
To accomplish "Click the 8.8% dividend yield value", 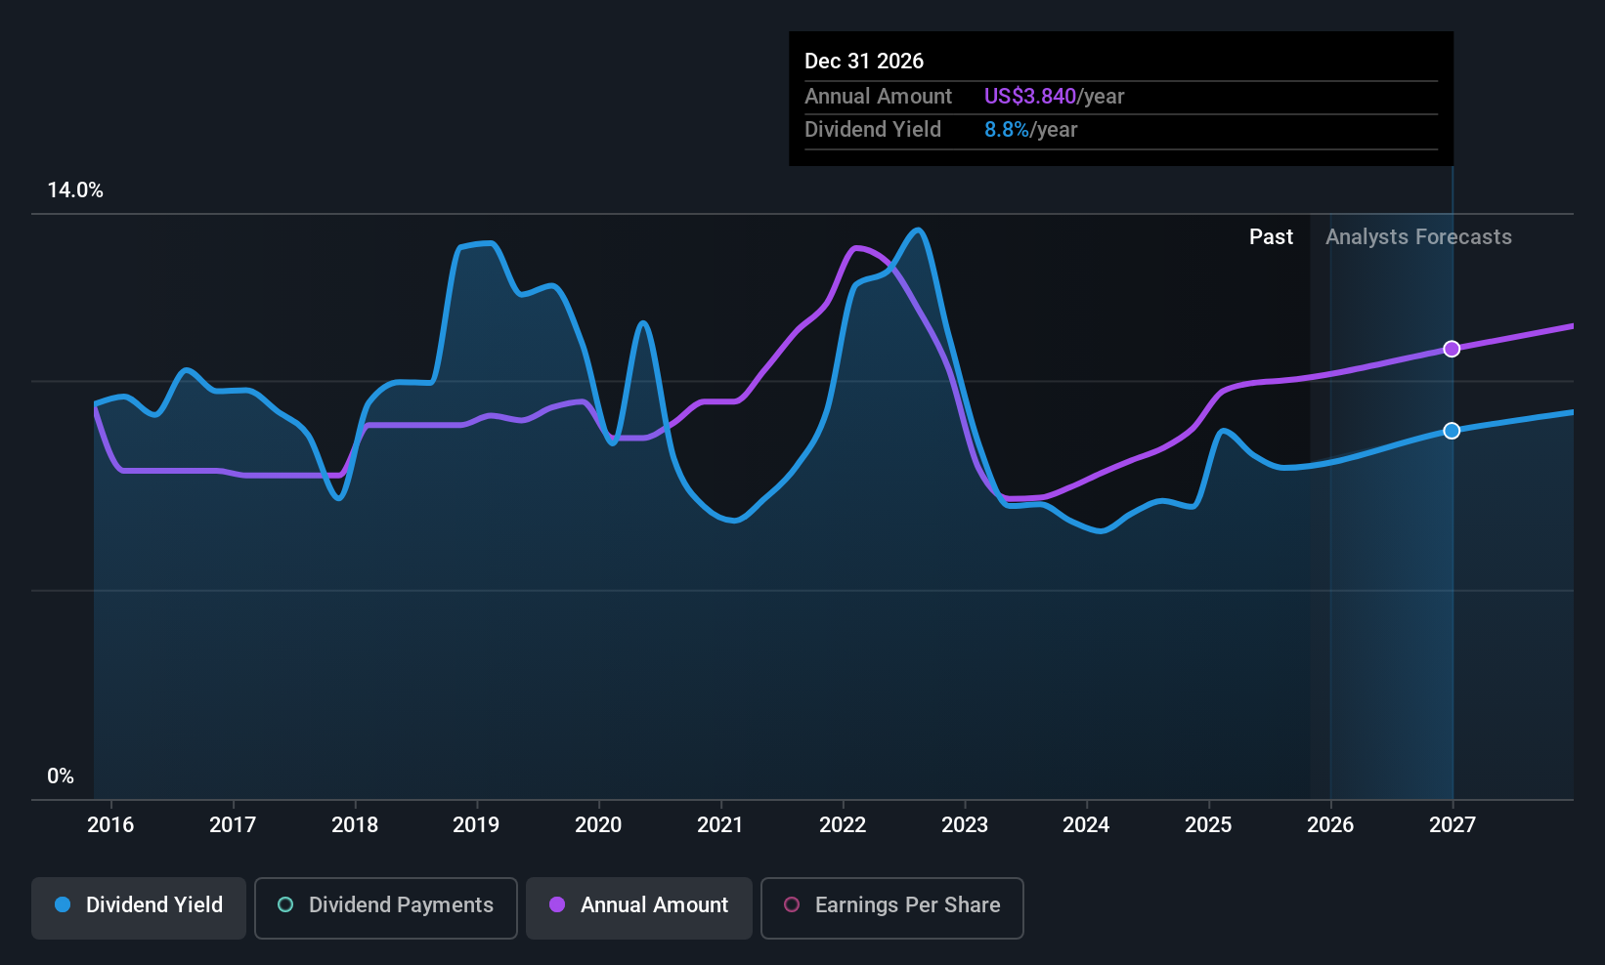I will coord(1007,130).
